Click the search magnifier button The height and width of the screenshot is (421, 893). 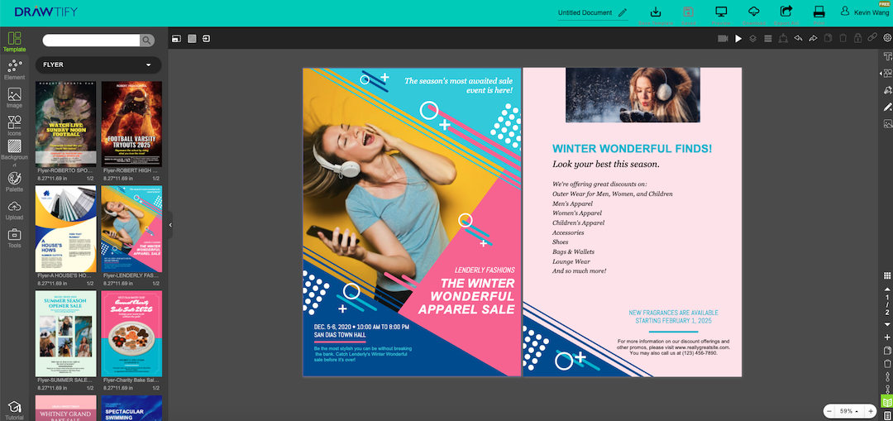pyautogui.click(x=147, y=41)
